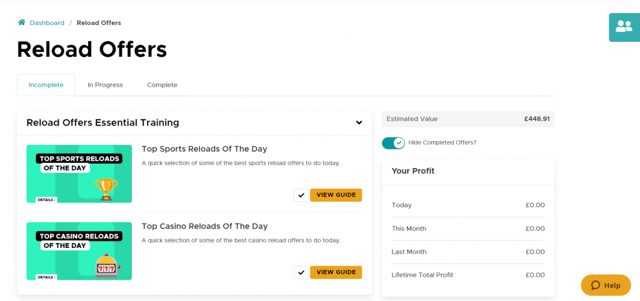This screenshot has width=640, height=301.
Task: Tick the Top Casino Reloads checkbox
Action: pos(301,272)
